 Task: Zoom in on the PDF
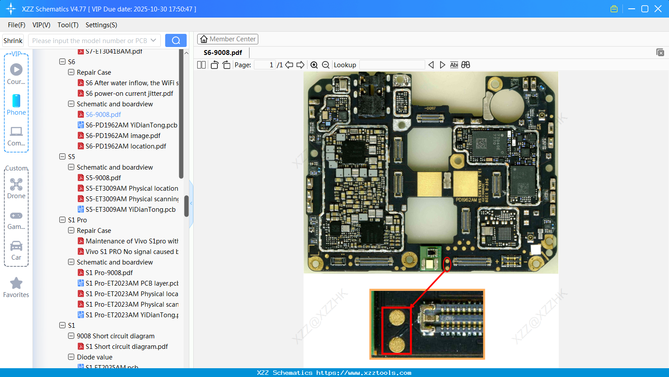pyautogui.click(x=314, y=65)
